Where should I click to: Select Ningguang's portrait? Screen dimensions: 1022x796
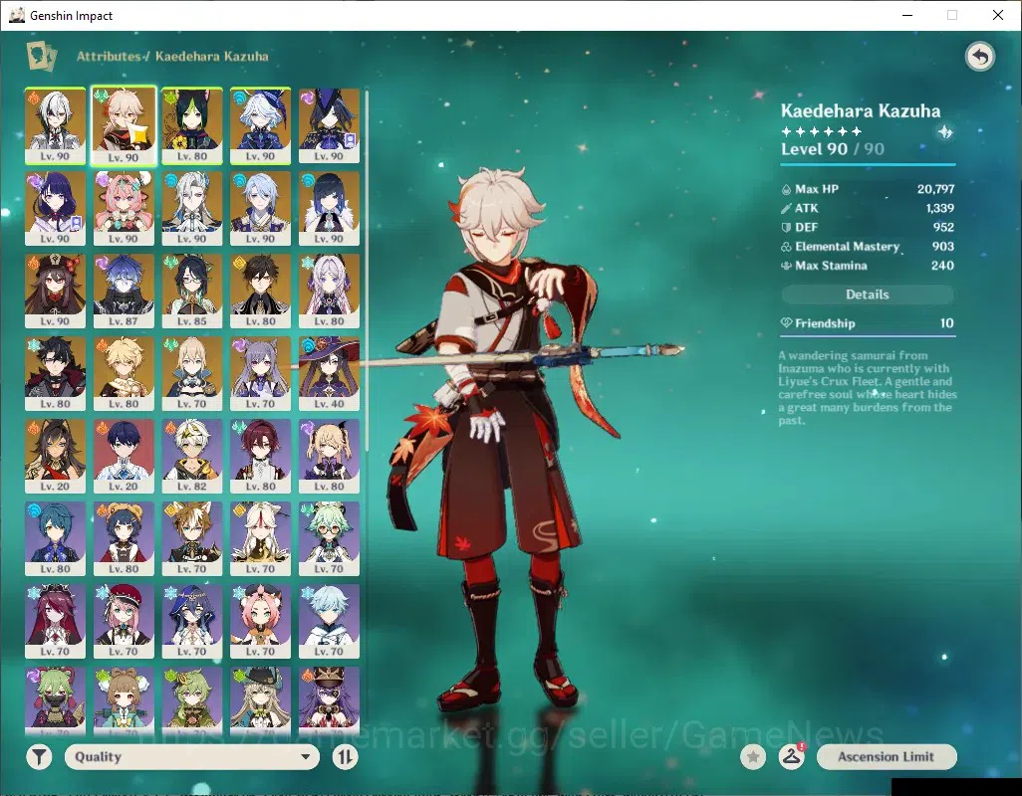point(261,539)
